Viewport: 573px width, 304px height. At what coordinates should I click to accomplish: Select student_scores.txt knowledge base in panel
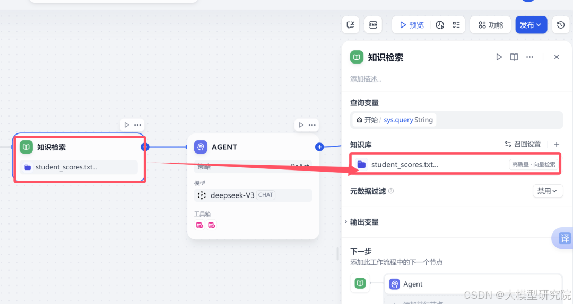(x=456, y=164)
